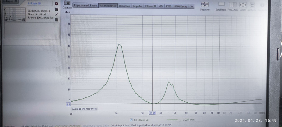This screenshot has width=282, height=127.
Task: Click the 3,239 ohm legend value
Action: pos(189,120)
